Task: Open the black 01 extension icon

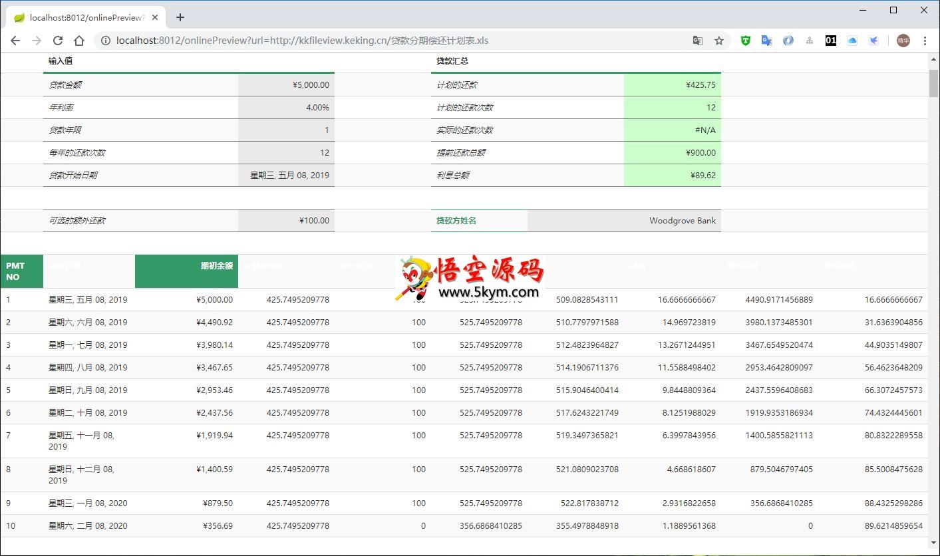Action: [x=831, y=41]
